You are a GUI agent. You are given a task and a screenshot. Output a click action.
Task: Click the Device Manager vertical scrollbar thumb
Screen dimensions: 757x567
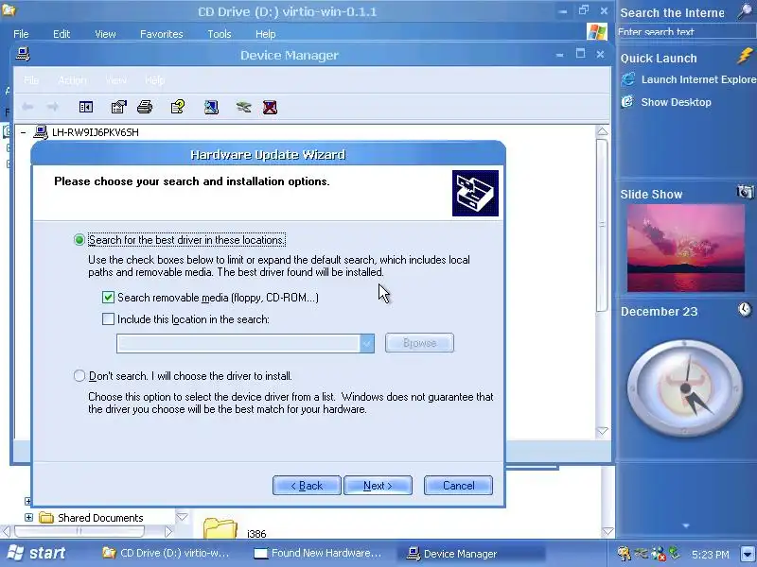[x=602, y=225]
